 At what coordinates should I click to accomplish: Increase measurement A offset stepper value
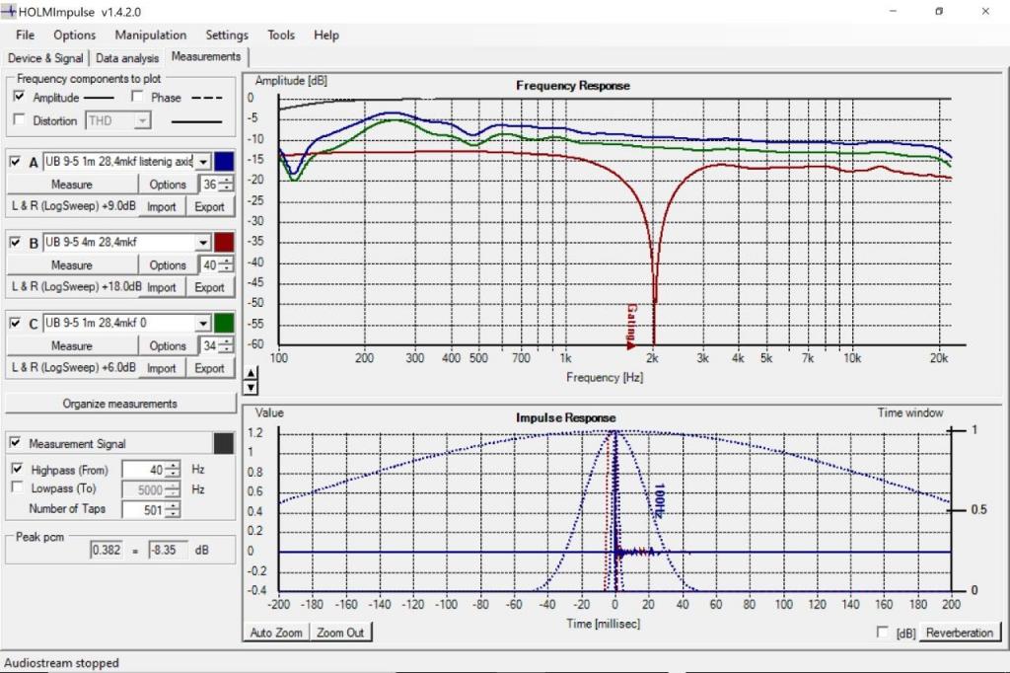coord(228,181)
